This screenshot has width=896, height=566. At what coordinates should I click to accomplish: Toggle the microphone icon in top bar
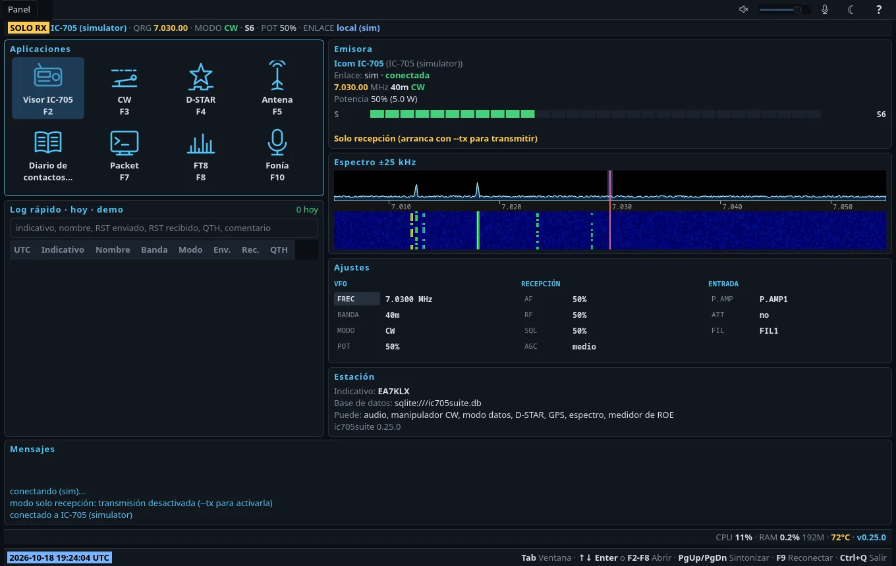825,9
